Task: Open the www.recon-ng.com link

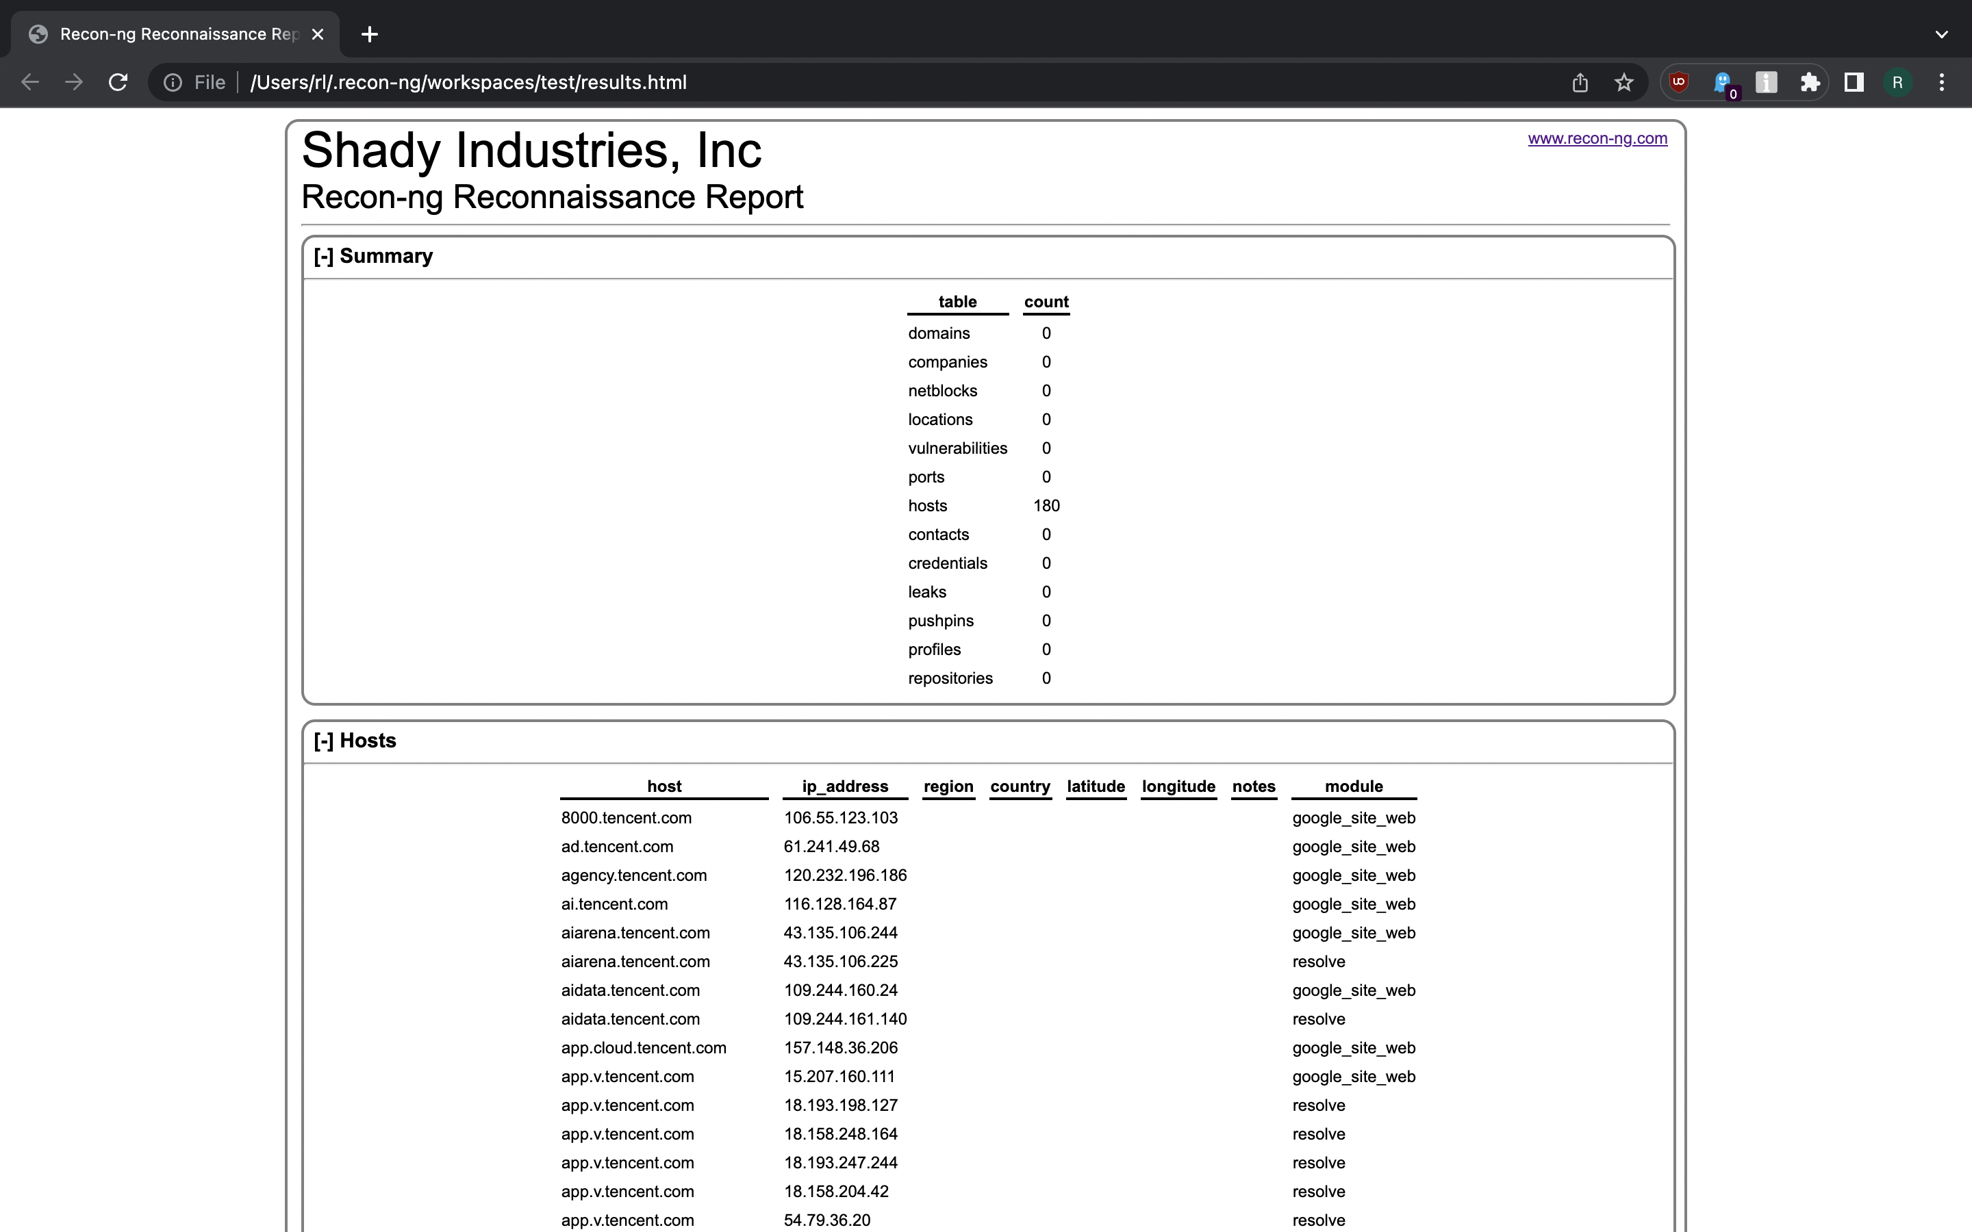Action: click(x=1597, y=138)
